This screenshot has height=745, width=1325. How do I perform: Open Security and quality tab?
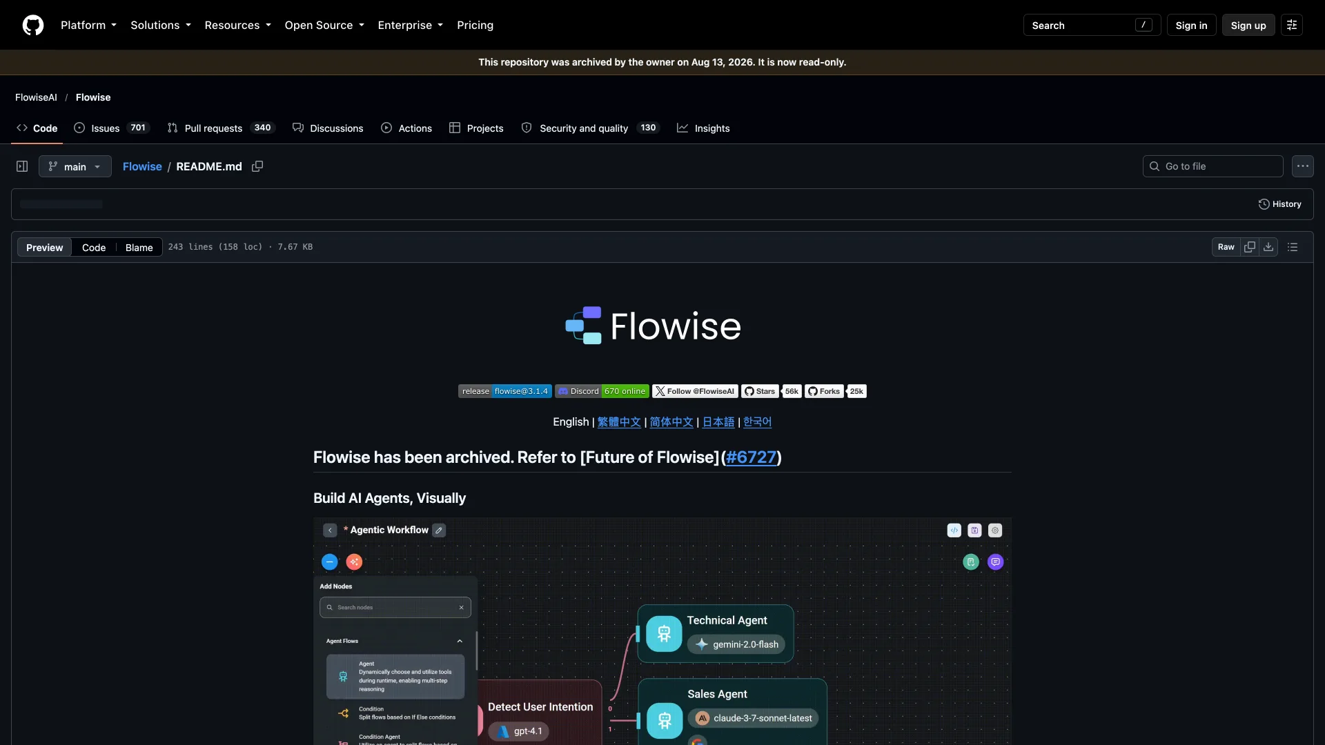[x=590, y=128]
